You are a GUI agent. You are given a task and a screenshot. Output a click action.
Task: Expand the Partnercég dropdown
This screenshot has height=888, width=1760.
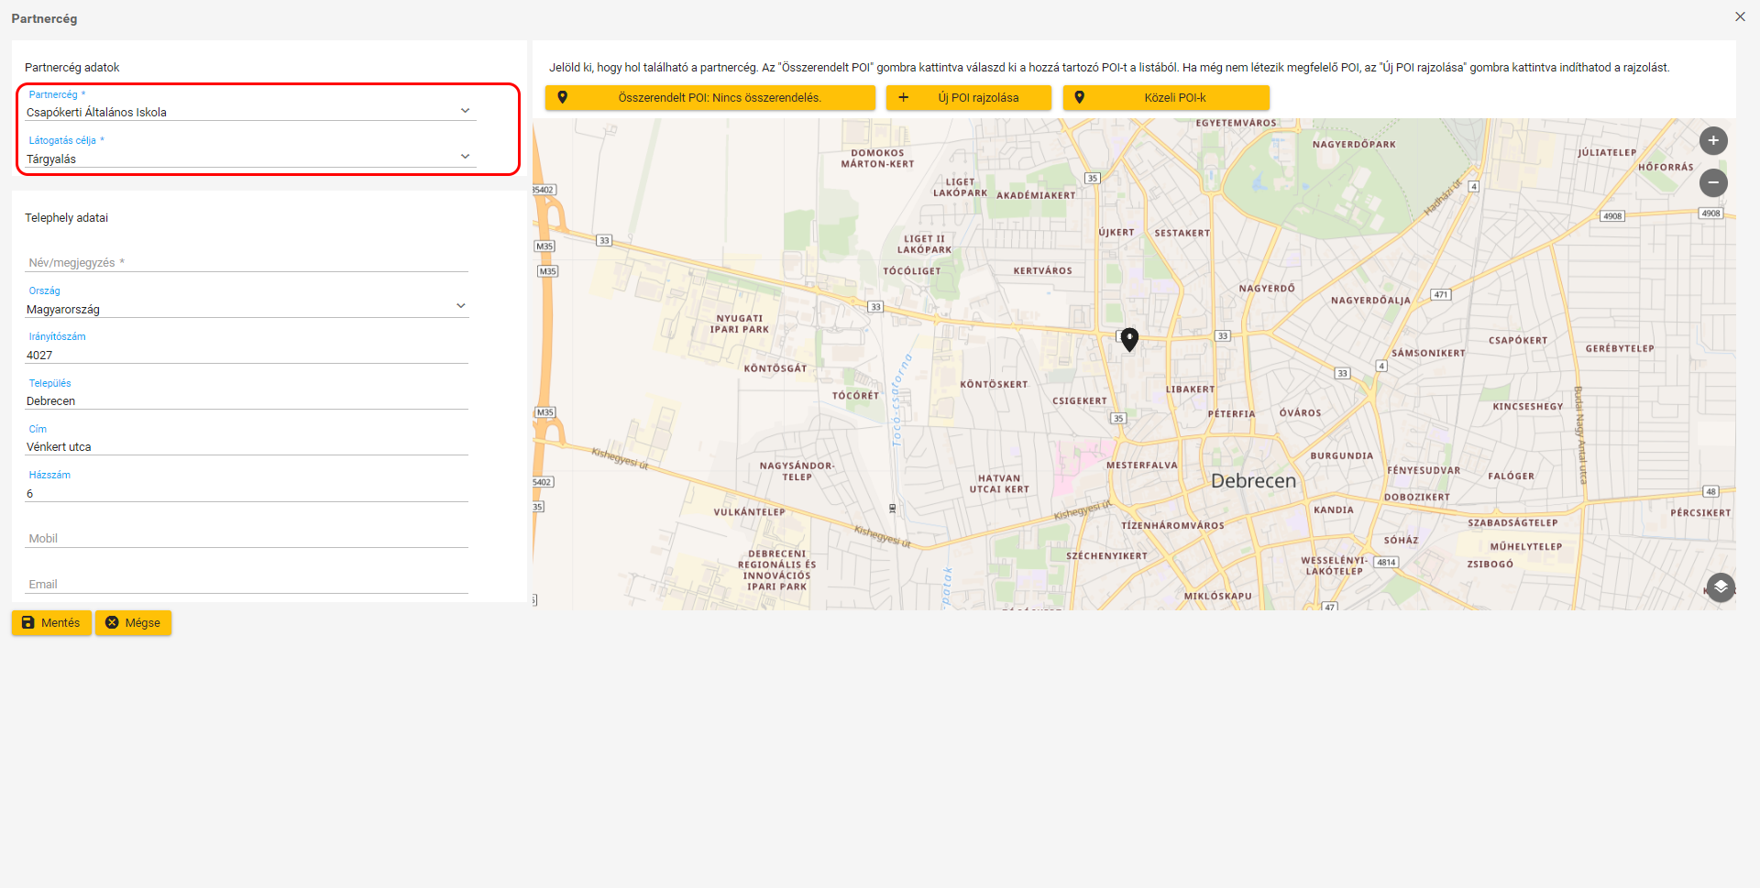[x=465, y=112]
